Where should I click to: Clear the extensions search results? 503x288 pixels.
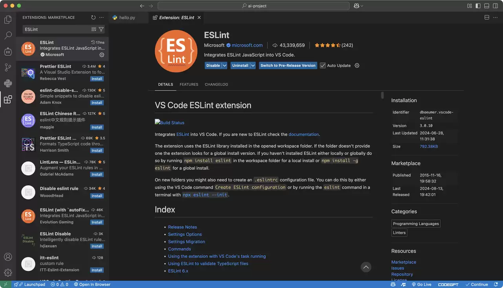(x=94, y=29)
